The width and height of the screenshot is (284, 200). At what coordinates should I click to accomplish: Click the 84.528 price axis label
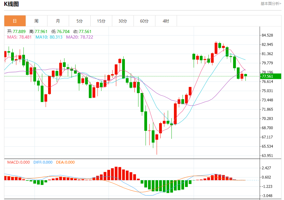point(267,35)
